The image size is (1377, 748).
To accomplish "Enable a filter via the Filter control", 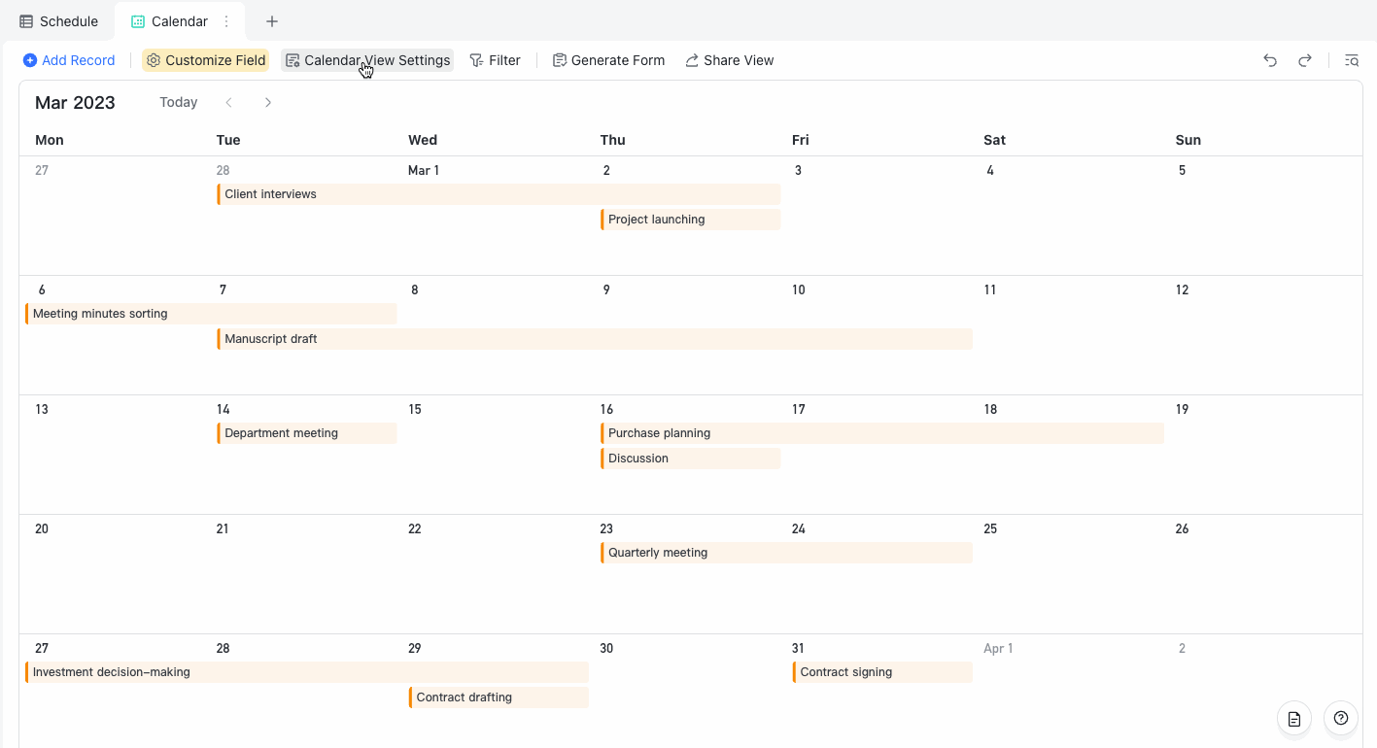I will point(496,60).
